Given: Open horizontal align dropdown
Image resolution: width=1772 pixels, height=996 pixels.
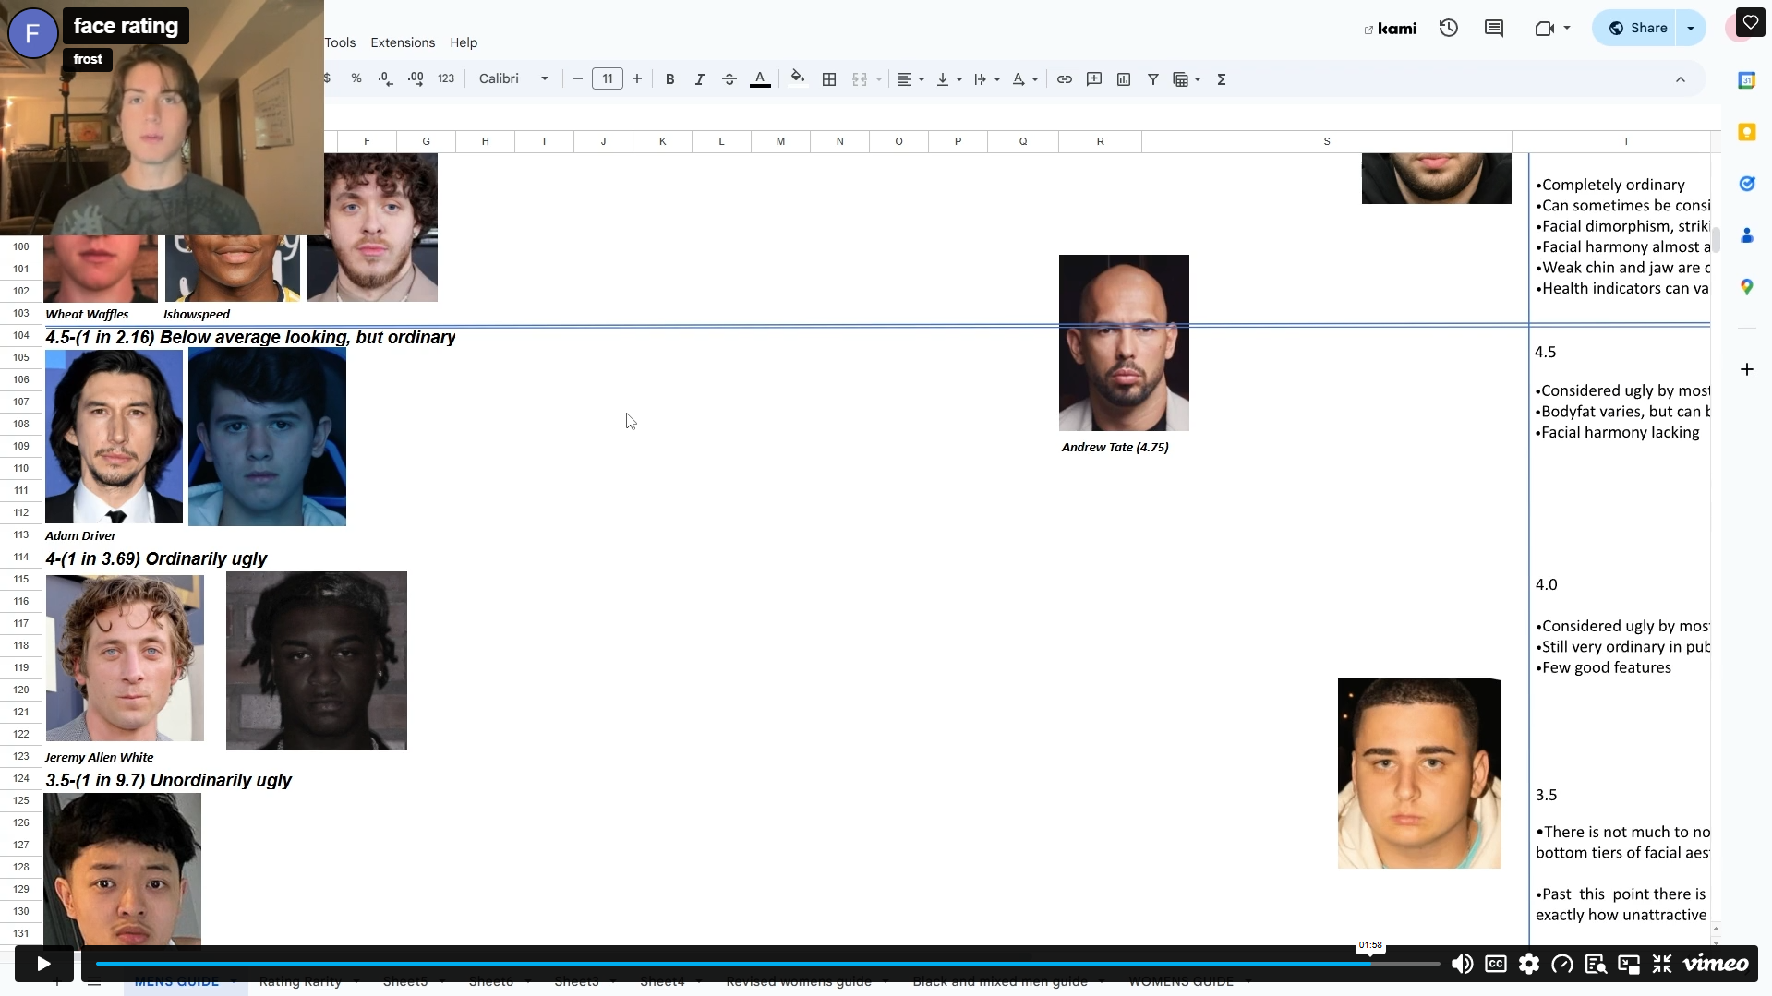Looking at the screenshot, I should click(x=911, y=79).
